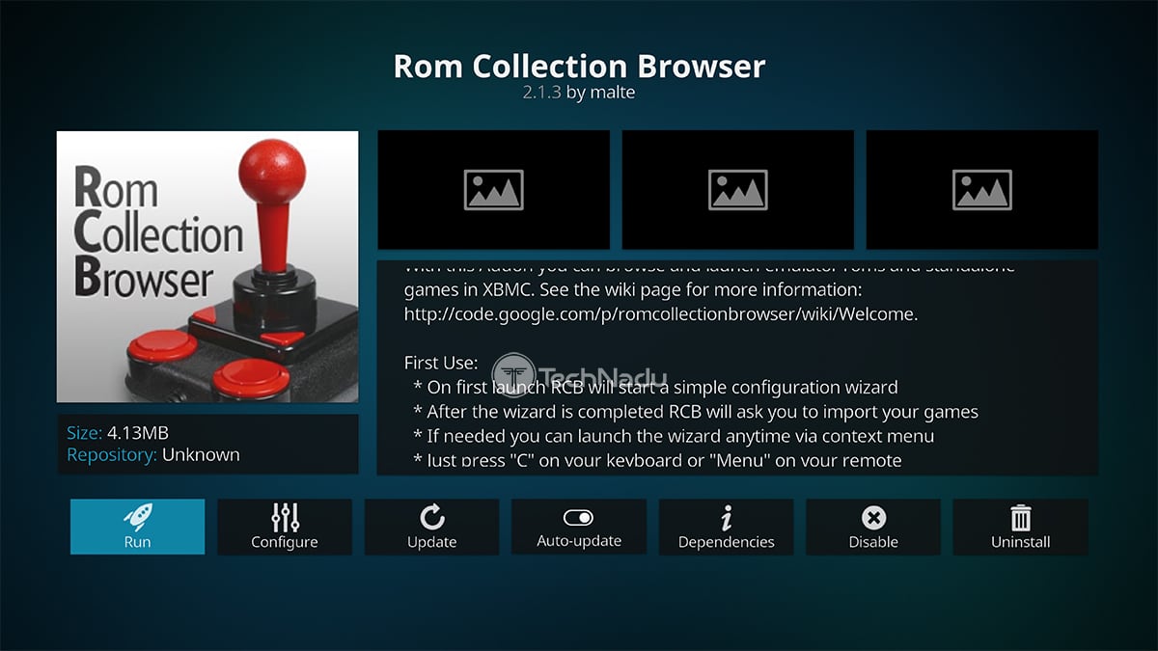Image resolution: width=1158 pixels, height=651 pixels.
Task: Launch the addon with the Run rocket button
Action: [x=137, y=527]
